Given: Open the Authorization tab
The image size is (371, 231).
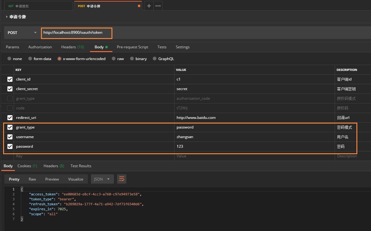Looking at the screenshot, I should [x=40, y=47].
